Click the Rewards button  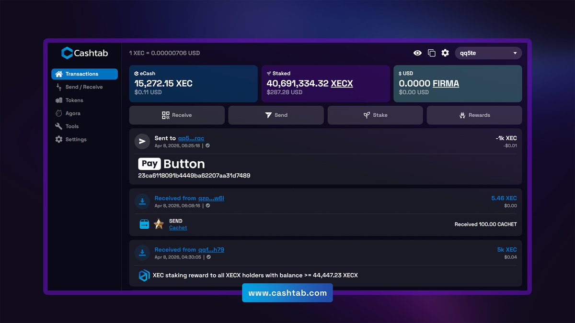coord(474,115)
